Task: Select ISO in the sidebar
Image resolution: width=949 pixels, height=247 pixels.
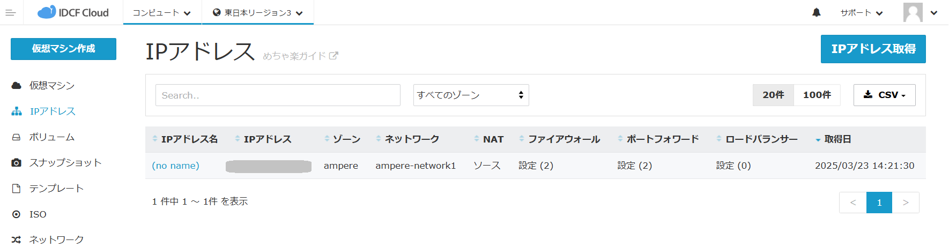Action: click(x=38, y=214)
